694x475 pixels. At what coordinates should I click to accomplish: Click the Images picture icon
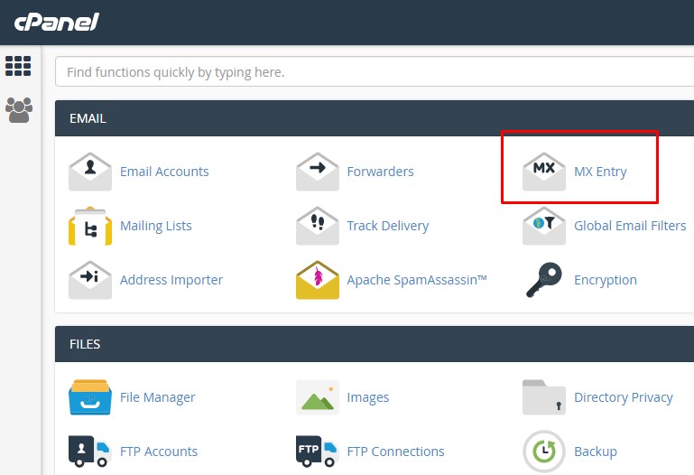[x=318, y=397]
